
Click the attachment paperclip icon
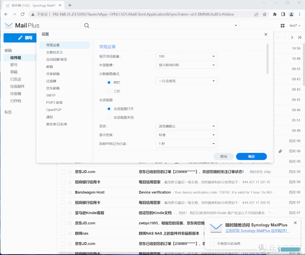(280, 151)
